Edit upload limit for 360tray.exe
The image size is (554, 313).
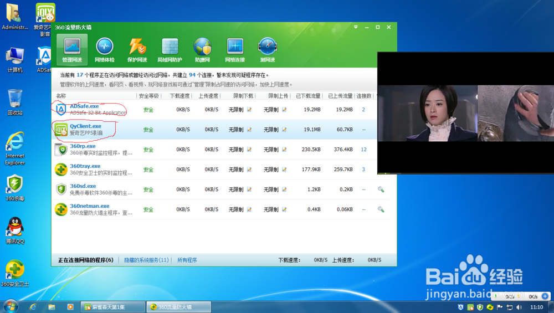click(284, 170)
